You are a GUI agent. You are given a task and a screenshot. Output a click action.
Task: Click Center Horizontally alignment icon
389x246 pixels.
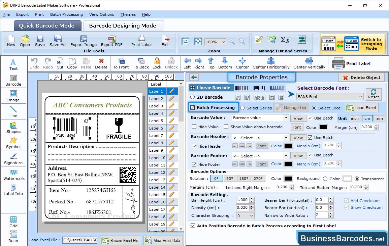pos(271,63)
